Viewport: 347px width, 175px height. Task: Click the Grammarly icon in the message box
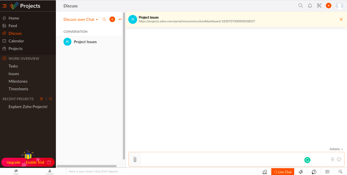(x=307, y=160)
